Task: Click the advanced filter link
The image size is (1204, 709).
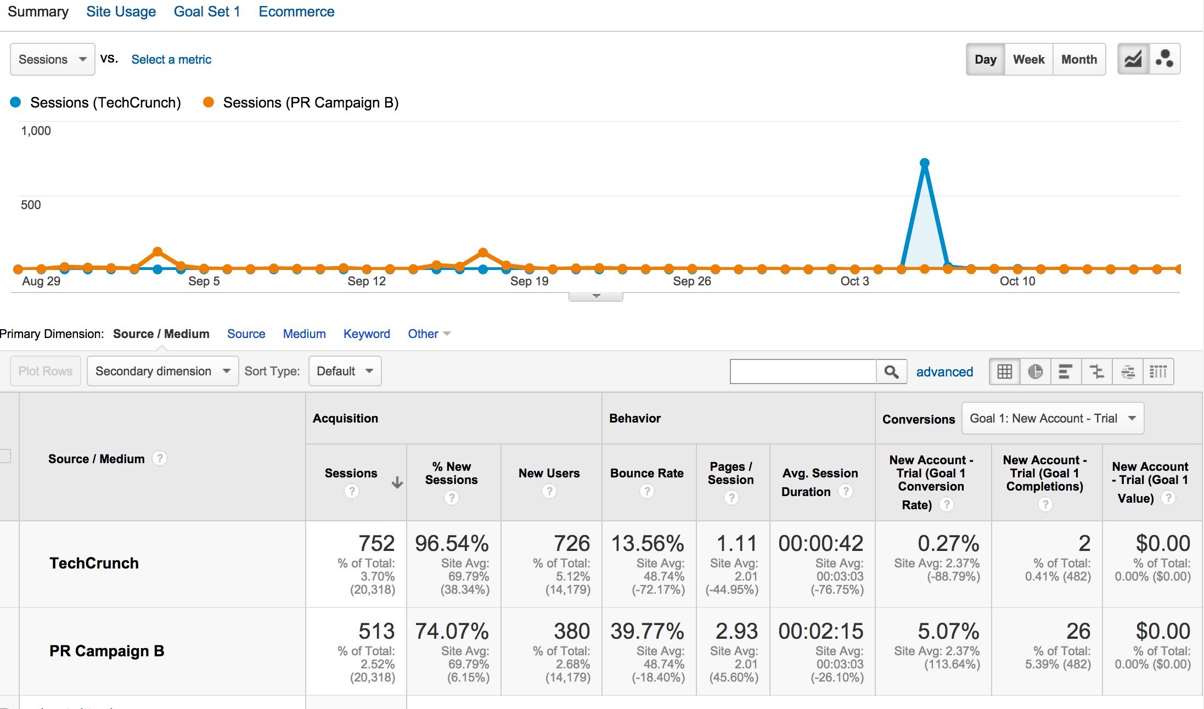Action: tap(944, 372)
